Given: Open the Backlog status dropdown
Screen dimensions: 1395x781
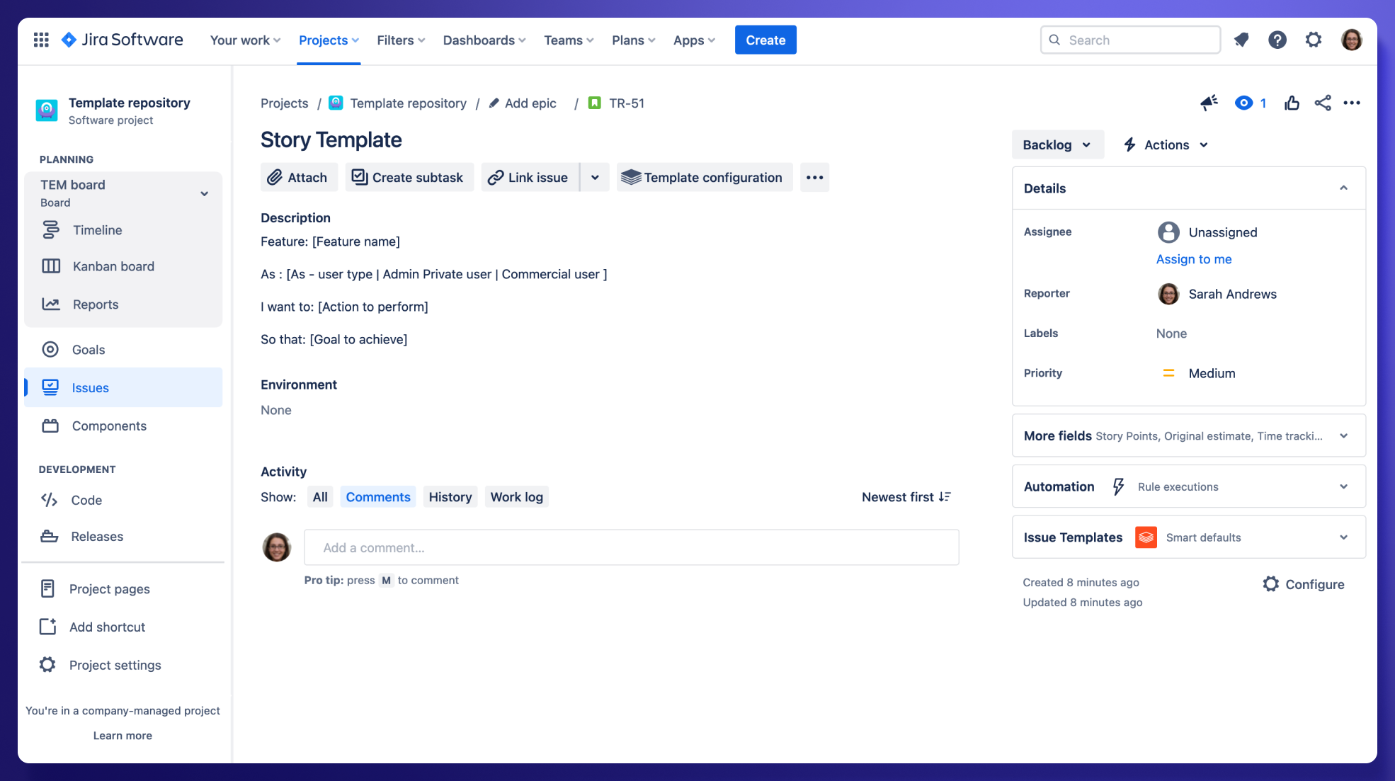Looking at the screenshot, I should [1057, 144].
